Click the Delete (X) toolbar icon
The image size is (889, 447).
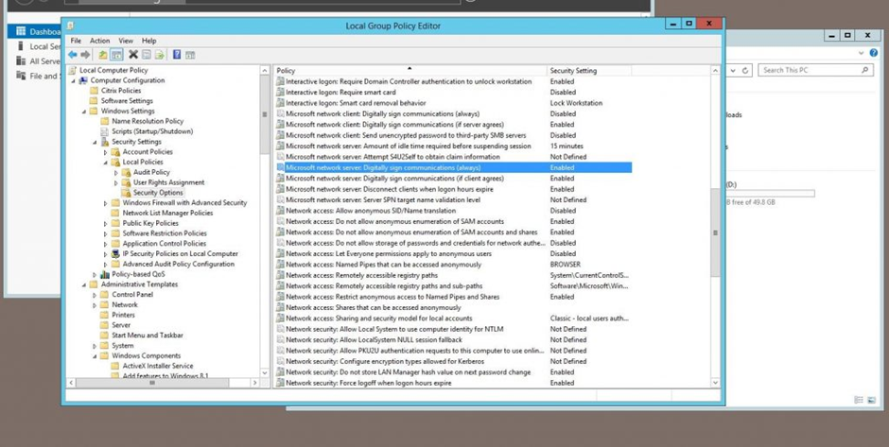[133, 55]
